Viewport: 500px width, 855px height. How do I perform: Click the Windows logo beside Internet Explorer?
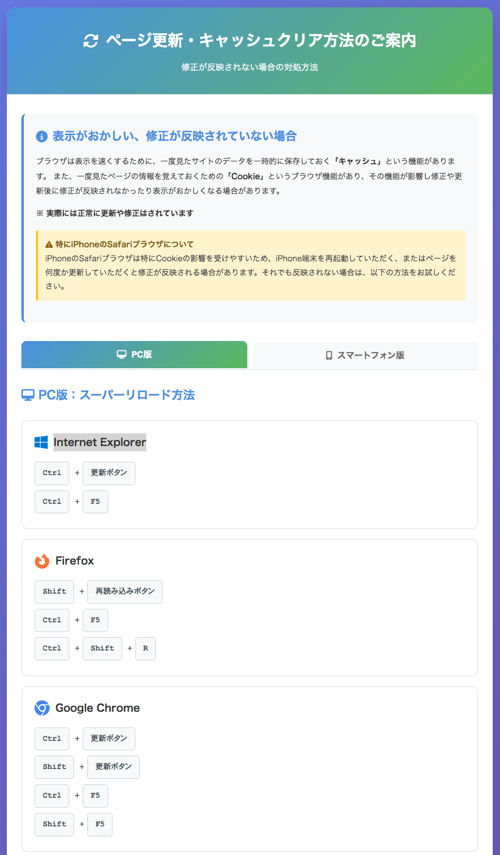coord(41,442)
